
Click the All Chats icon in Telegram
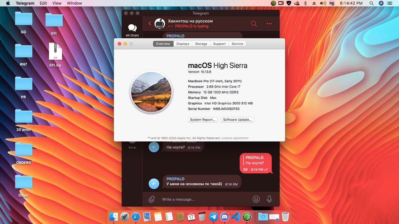click(x=132, y=30)
